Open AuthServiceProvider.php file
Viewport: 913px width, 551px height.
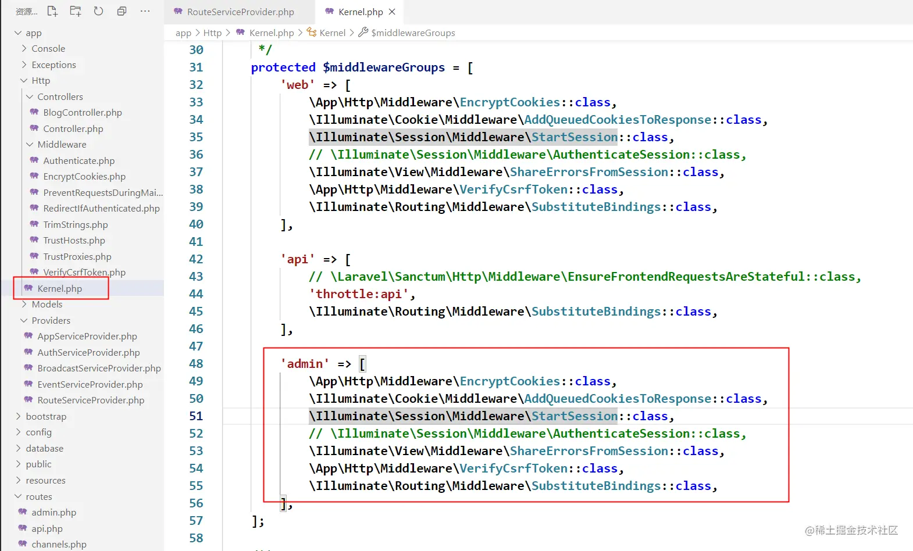(88, 353)
